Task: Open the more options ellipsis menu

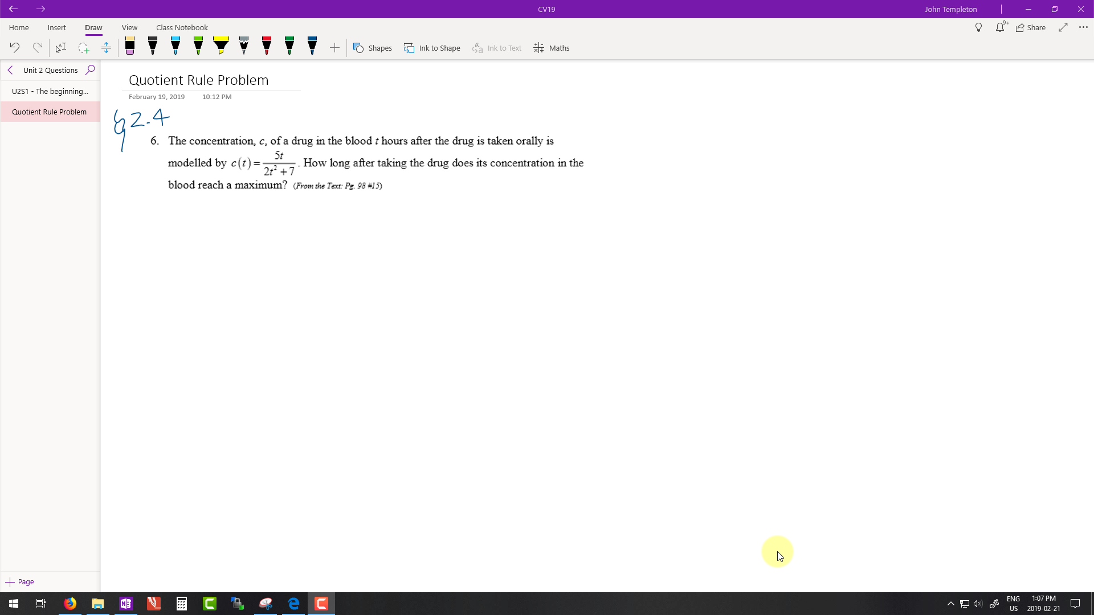Action: pos(1083,27)
